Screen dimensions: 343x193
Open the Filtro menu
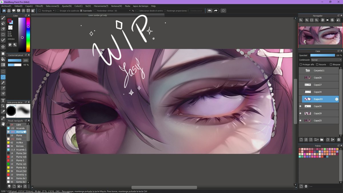pos(39,6)
